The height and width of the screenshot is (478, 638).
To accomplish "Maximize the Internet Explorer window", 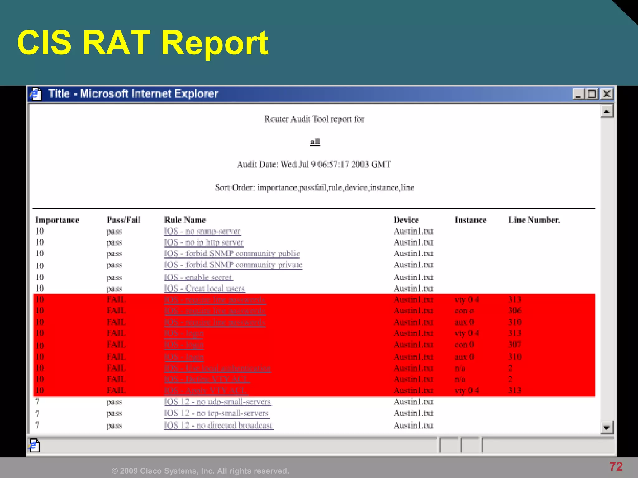I will [x=592, y=94].
